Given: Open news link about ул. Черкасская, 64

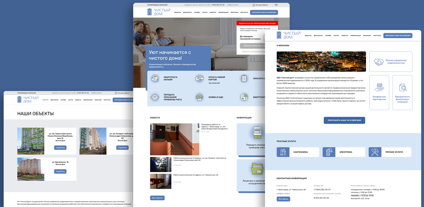Looking at the screenshot, I should (x=196, y=175).
